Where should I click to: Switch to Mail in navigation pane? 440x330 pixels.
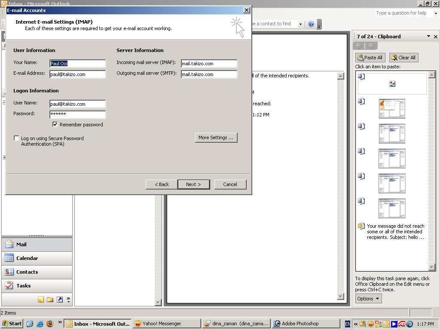37,244
